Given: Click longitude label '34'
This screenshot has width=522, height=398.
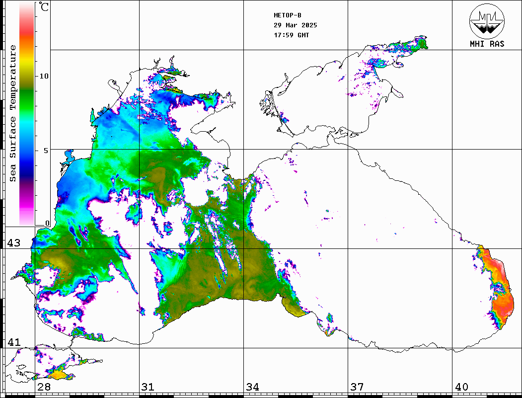Looking at the screenshot, I should coord(253,387).
